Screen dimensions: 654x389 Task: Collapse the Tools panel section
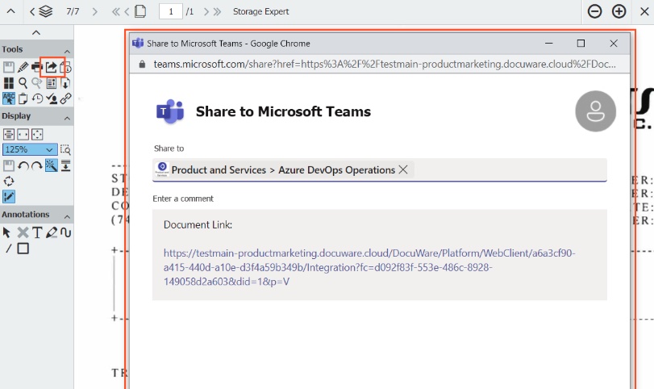pyautogui.click(x=66, y=50)
